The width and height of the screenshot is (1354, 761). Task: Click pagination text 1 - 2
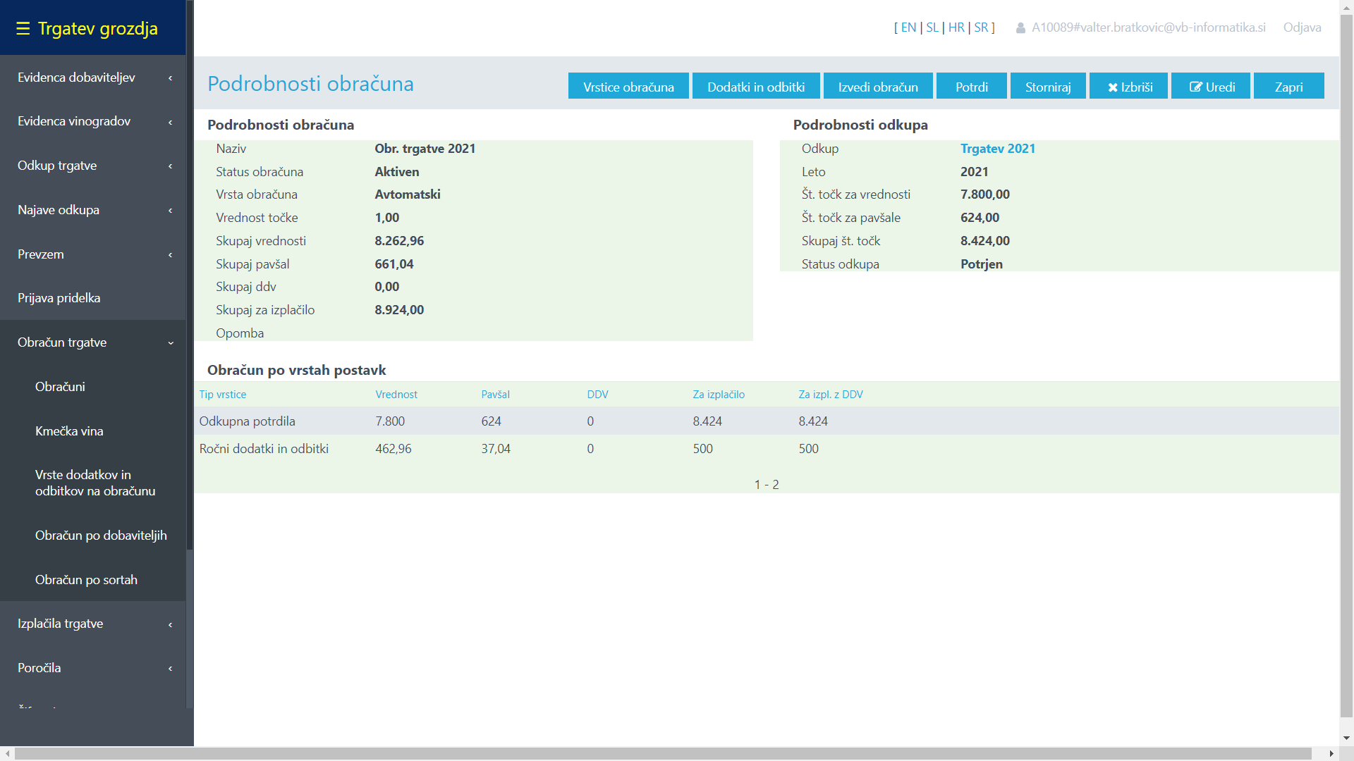(767, 485)
